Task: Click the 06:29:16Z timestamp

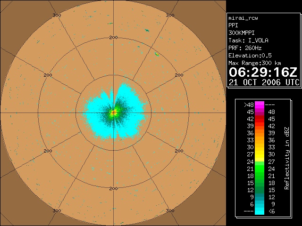Action: [x=263, y=72]
